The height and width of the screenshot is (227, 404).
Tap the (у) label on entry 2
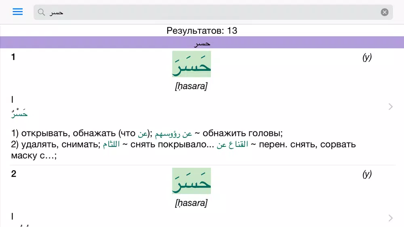pos(367,174)
